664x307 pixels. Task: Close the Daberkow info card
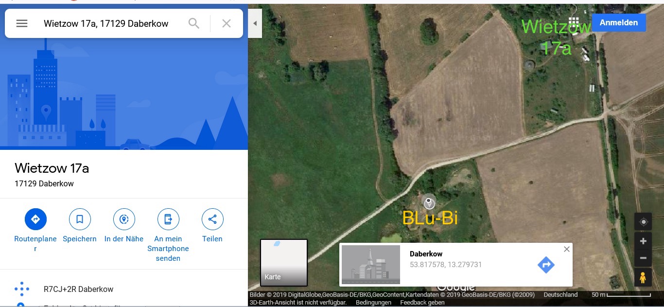point(566,249)
